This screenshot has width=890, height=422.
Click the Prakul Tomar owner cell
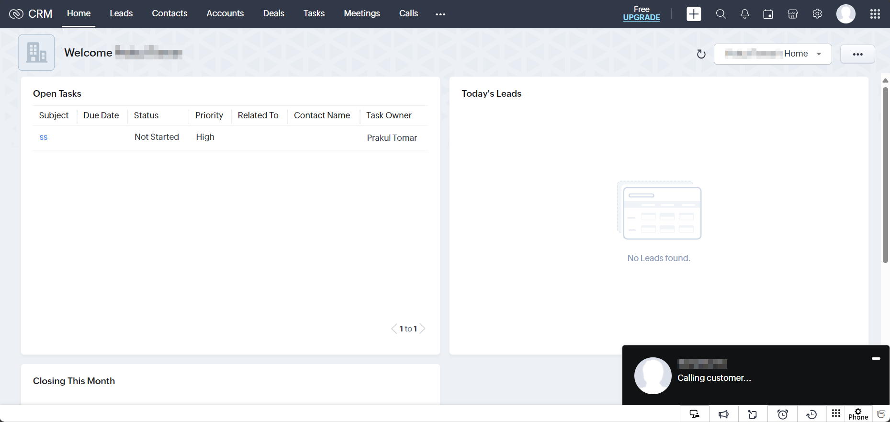(x=392, y=138)
